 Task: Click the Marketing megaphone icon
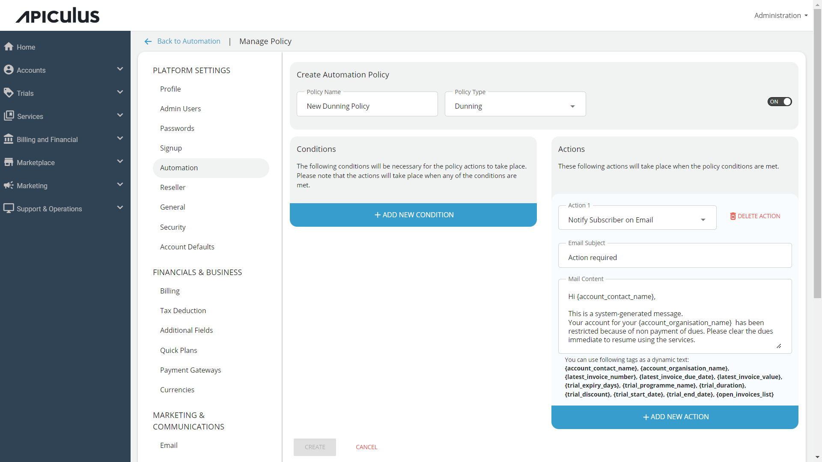tap(9, 185)
